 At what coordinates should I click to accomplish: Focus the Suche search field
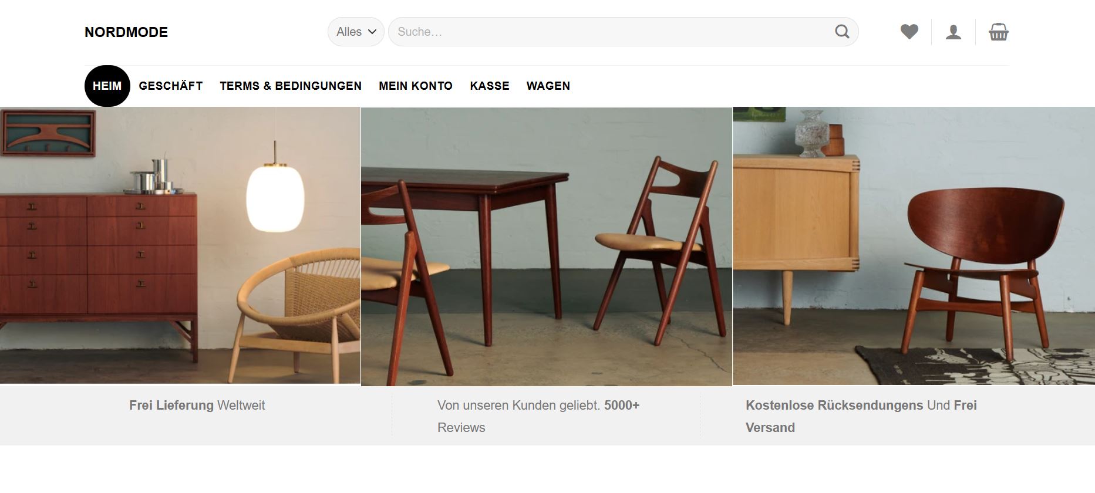tap(611, 32)
